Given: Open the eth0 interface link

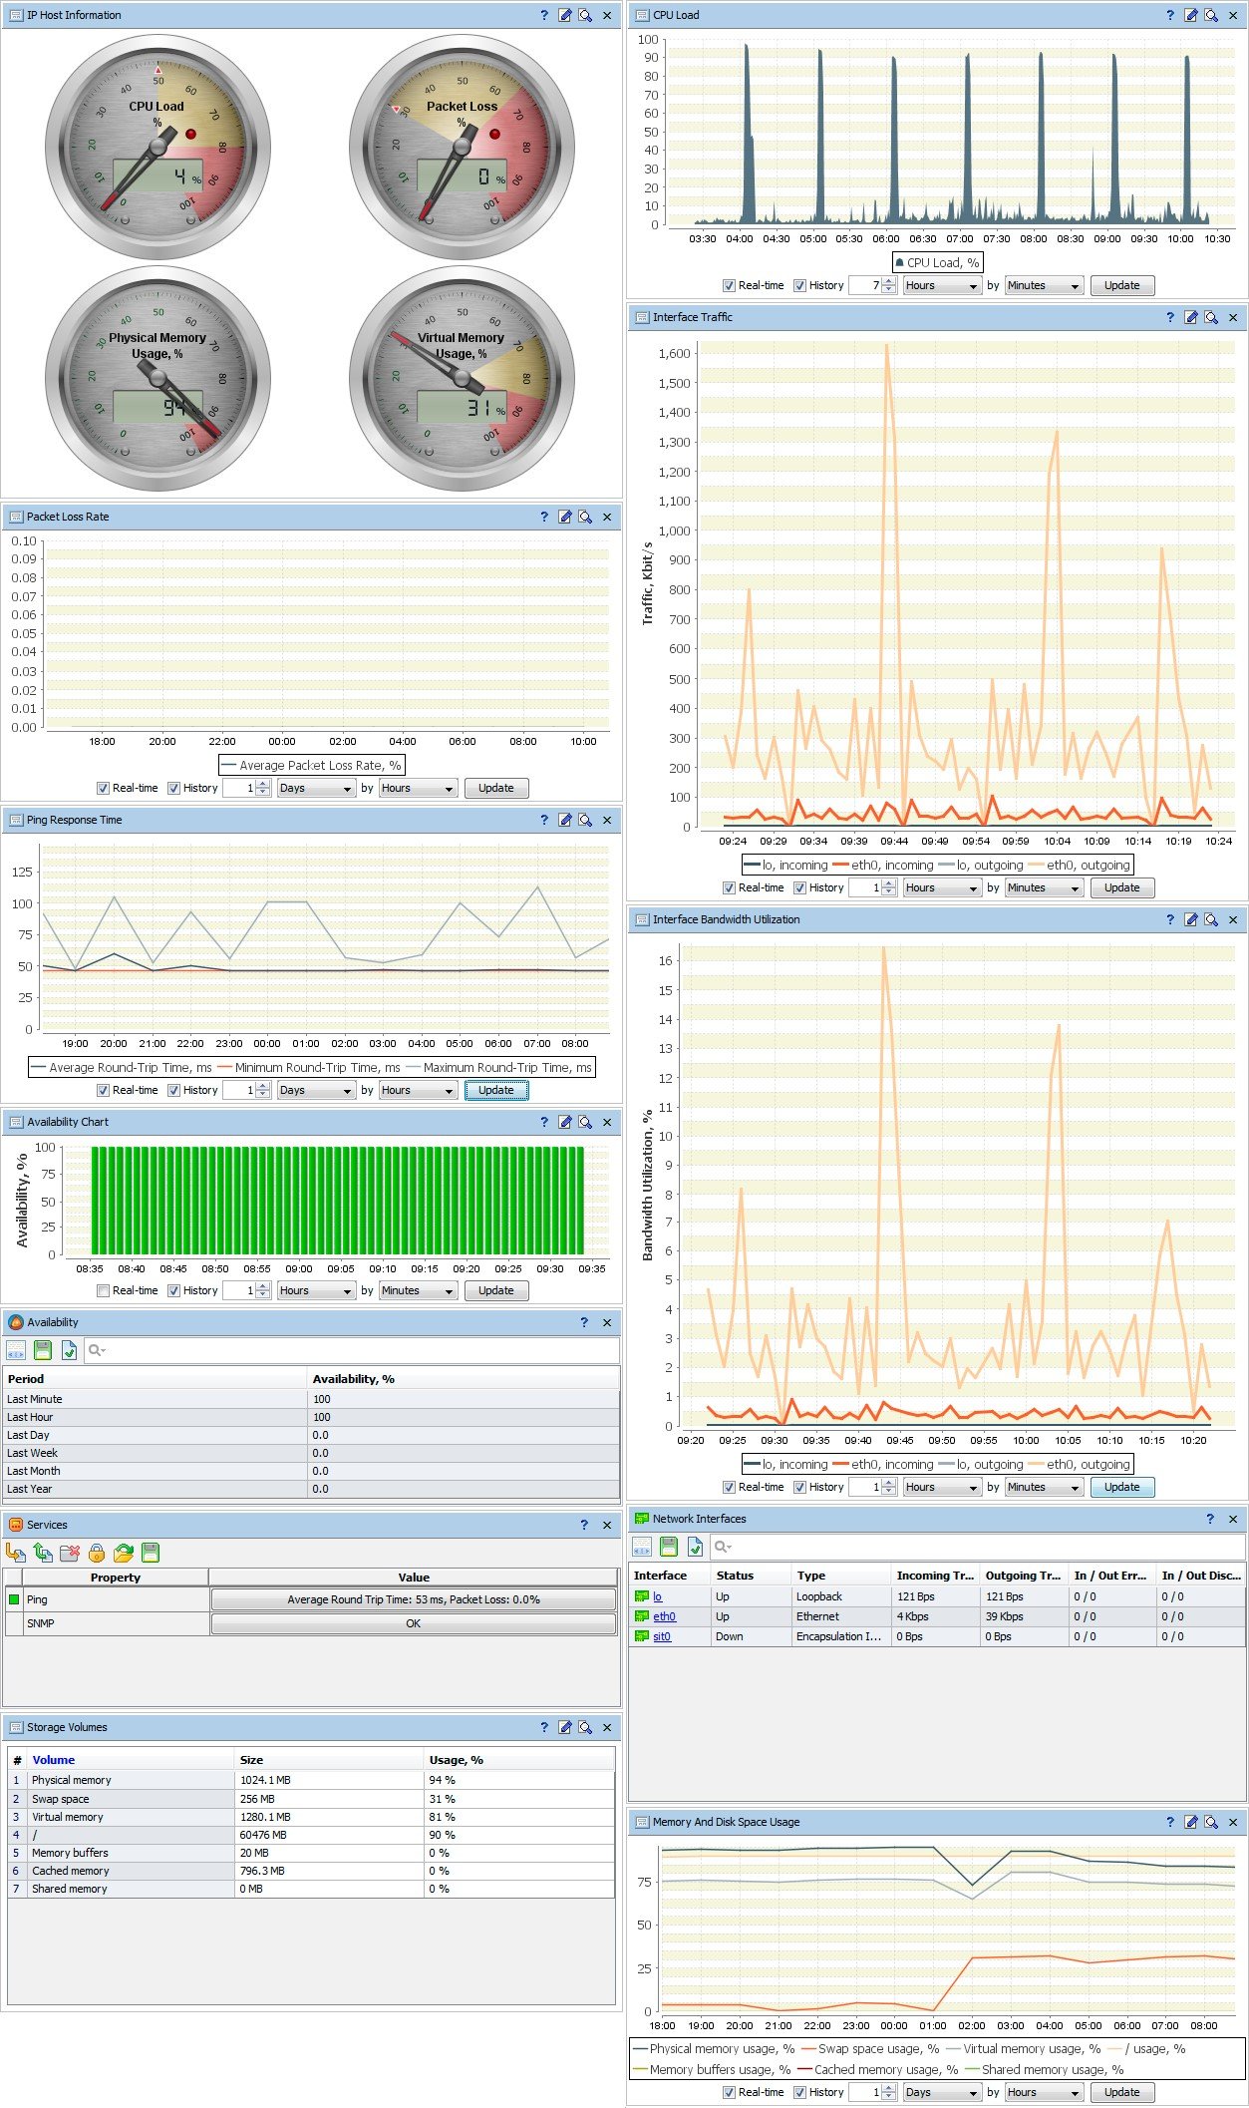Looking at the screenshot, I should 664,1616.
